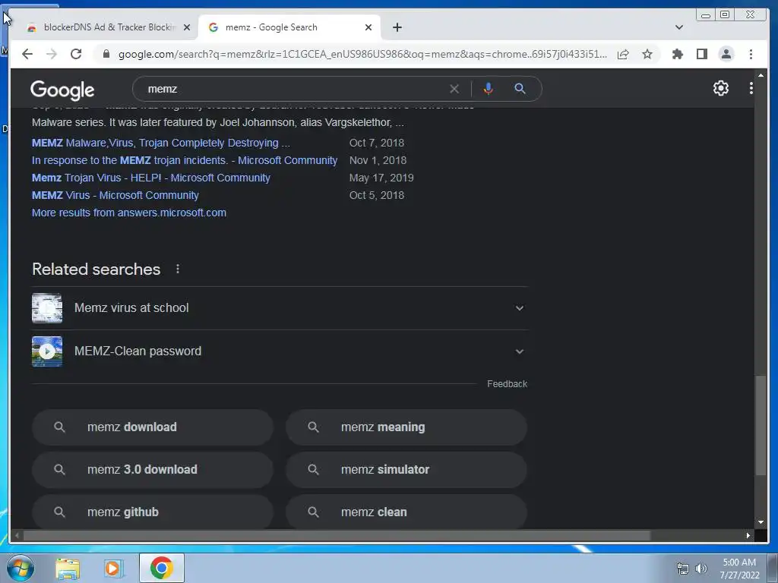Search for memz meaning
Viewport: 778px width, 583px height.
coord(406,427)
